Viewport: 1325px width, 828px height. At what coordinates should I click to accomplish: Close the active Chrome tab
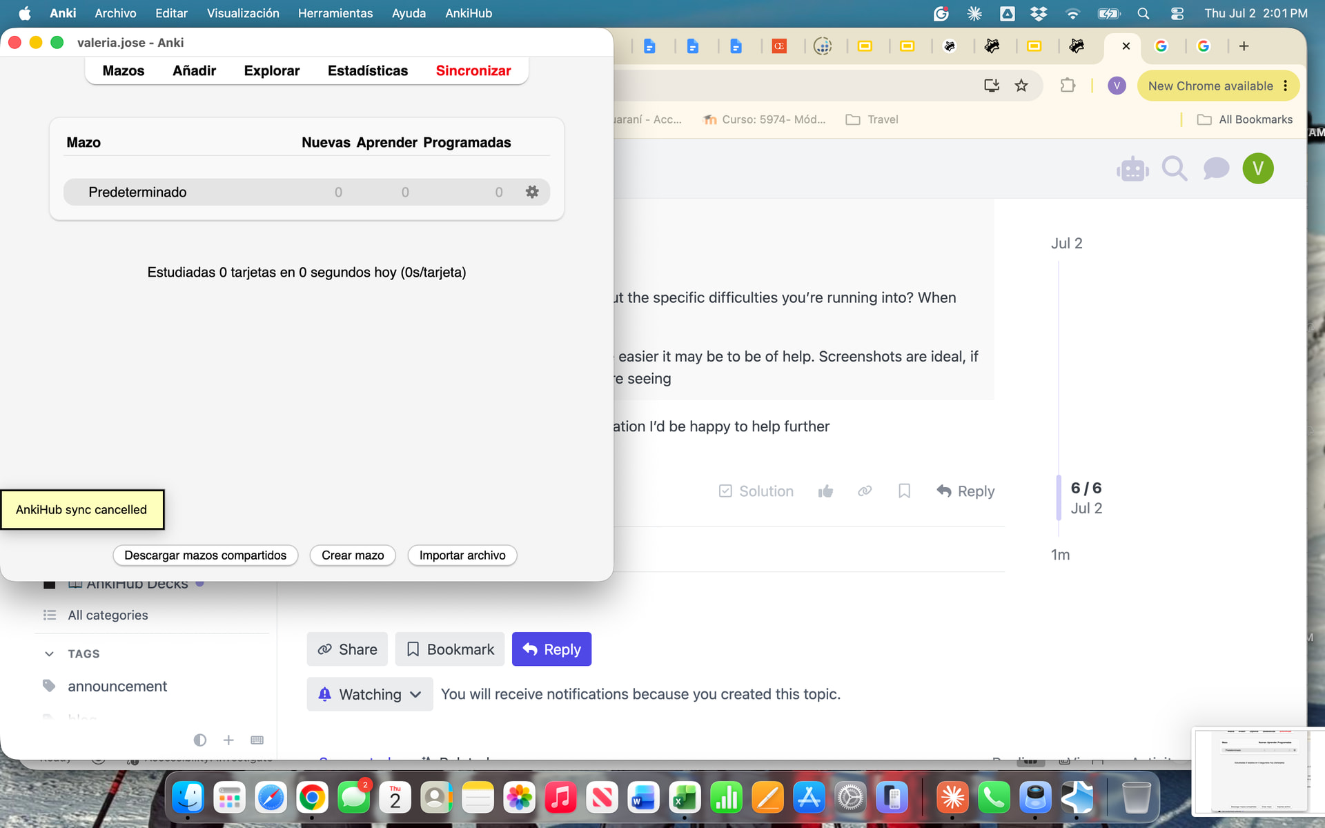(x=1126, y=46)
